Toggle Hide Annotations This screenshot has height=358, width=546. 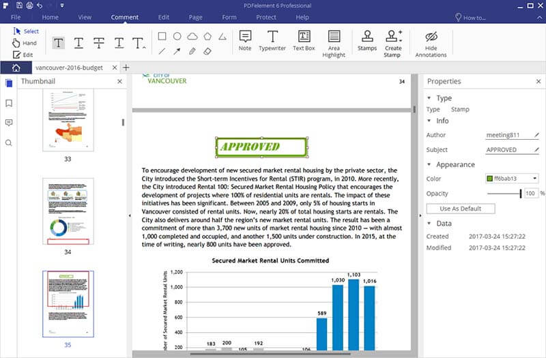(x=431, y=44)
